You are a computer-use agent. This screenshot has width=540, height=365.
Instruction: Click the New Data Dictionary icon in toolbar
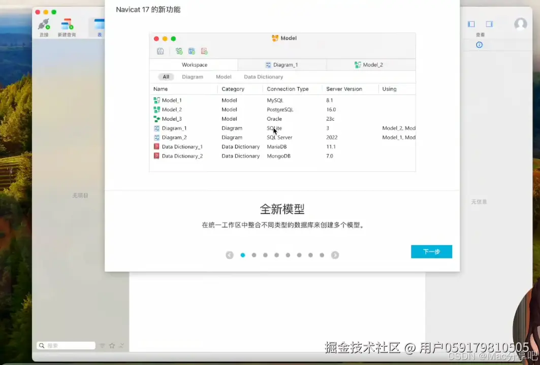point(204,51)
